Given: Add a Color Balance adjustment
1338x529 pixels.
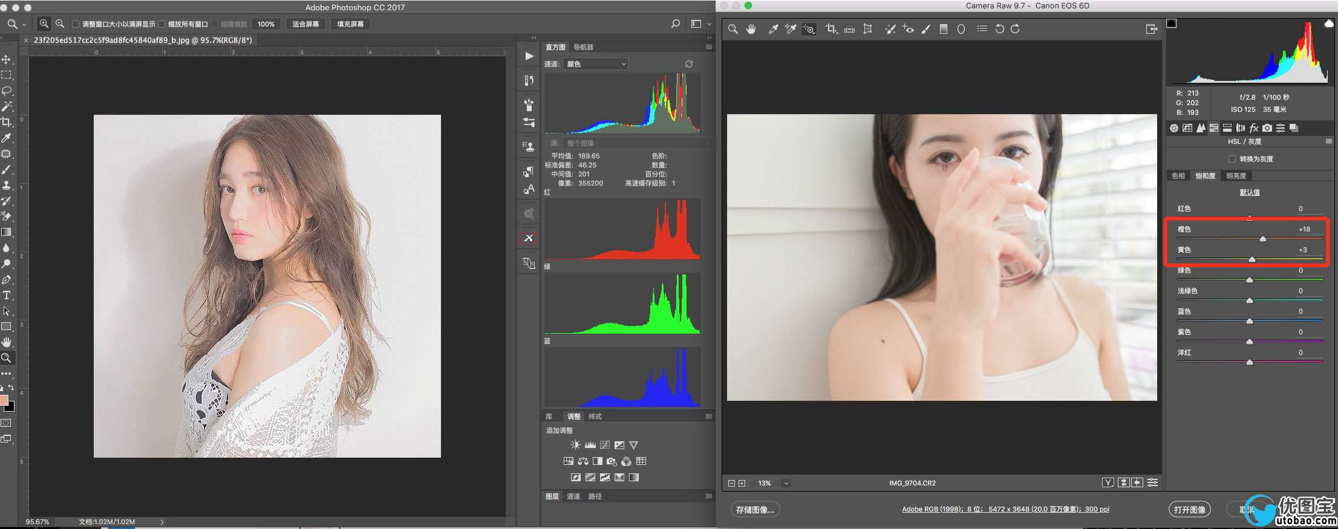Looking at the screenshot, I should click(x=583, y=461).
